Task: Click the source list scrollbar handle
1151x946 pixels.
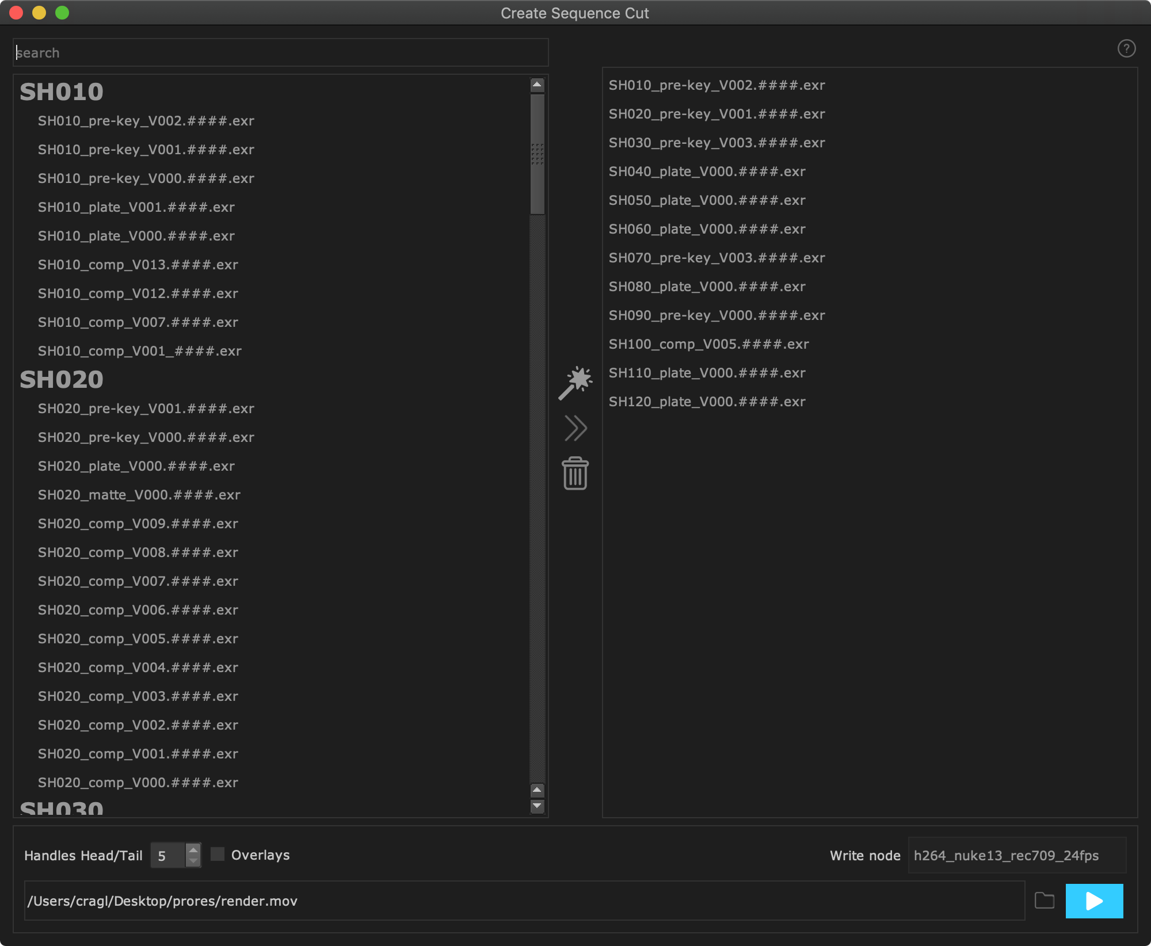Action: [x=537, y=154]
